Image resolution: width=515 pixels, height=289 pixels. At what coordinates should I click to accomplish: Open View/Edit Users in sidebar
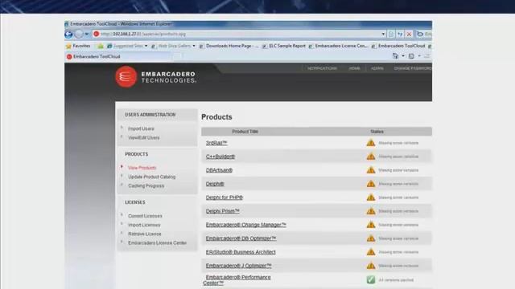(143, 138)
